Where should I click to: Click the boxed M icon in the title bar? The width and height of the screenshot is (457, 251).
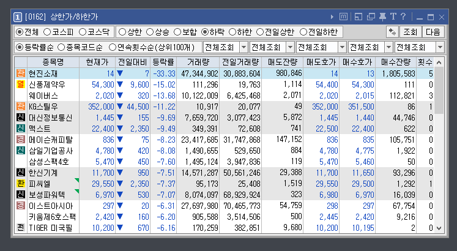pyautogui.click(x=343, y=17)
